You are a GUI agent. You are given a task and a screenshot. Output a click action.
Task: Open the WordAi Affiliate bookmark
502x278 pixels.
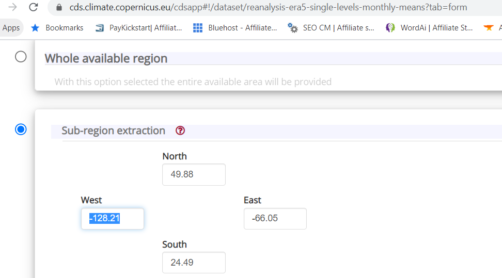tap(429, 28)
